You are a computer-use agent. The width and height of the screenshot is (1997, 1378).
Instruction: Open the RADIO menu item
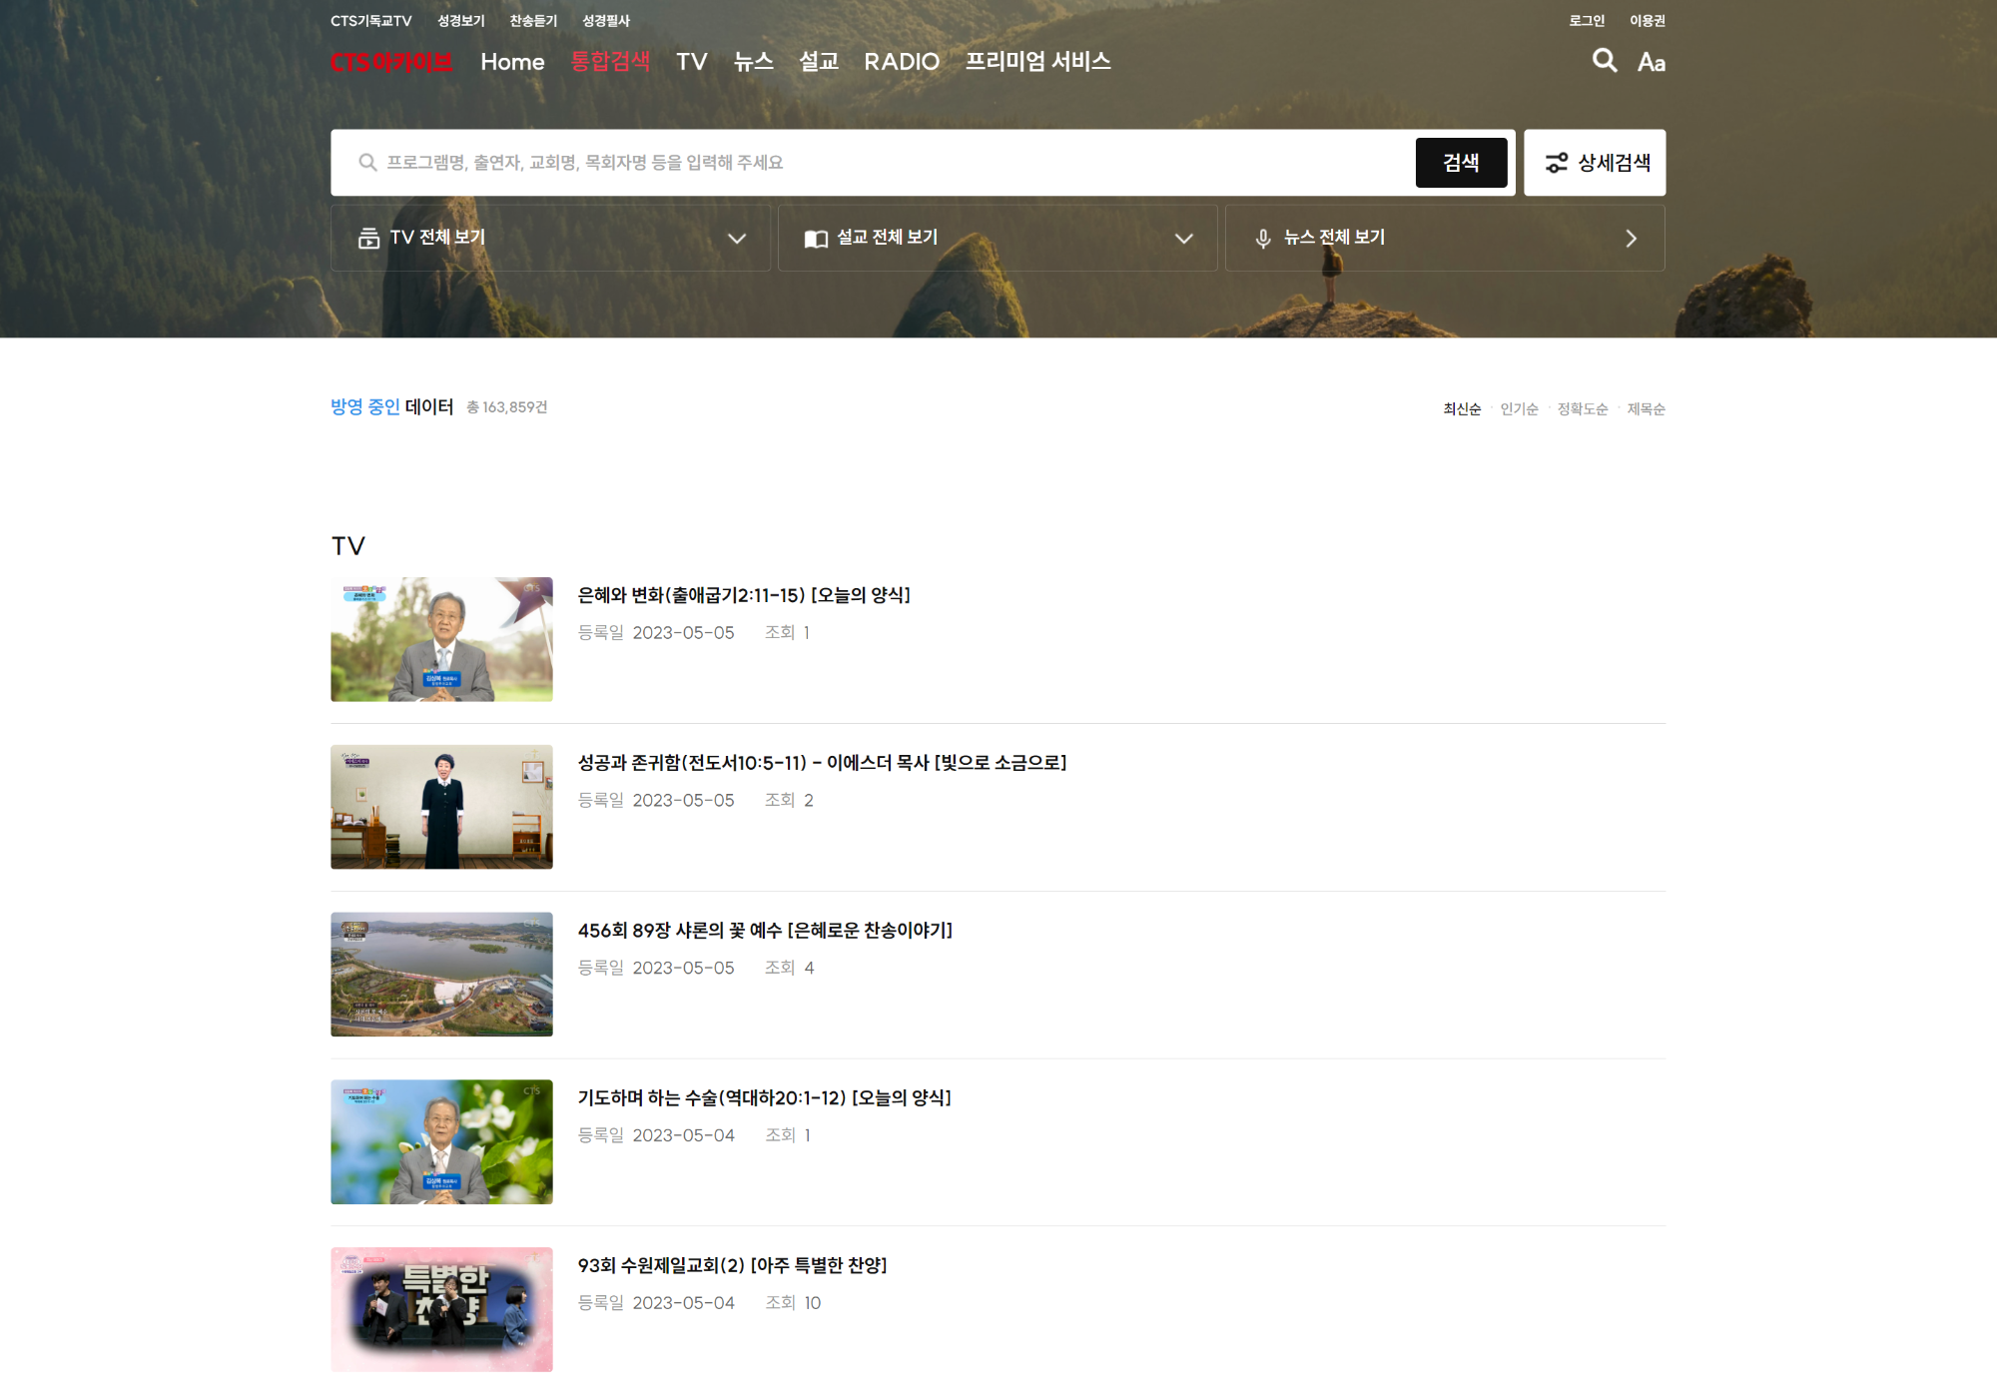pyautogui.click(x=901, y=62)
